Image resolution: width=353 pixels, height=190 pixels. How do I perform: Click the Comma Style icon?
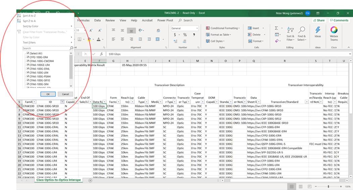(194, 35)
